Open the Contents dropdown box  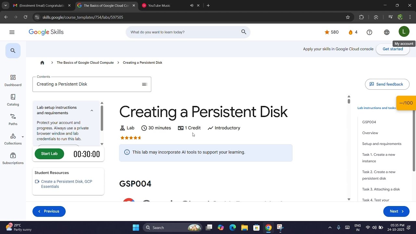pos(92,84)
